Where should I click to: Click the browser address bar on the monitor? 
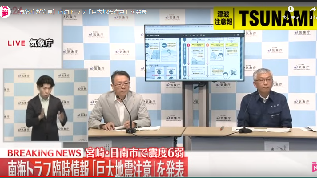tap(168, 29)
